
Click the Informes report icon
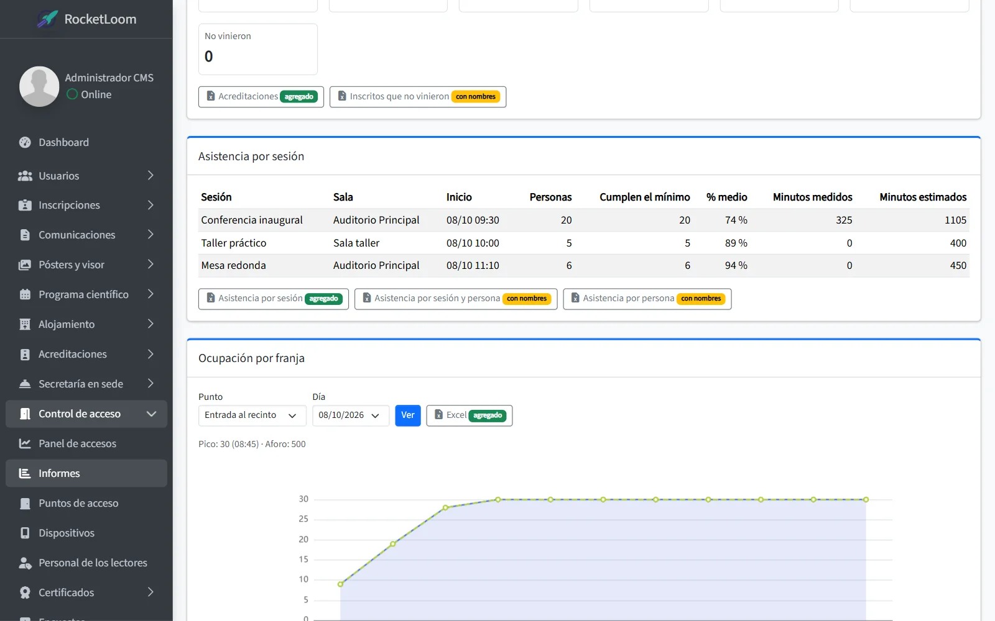pos(25,473)
